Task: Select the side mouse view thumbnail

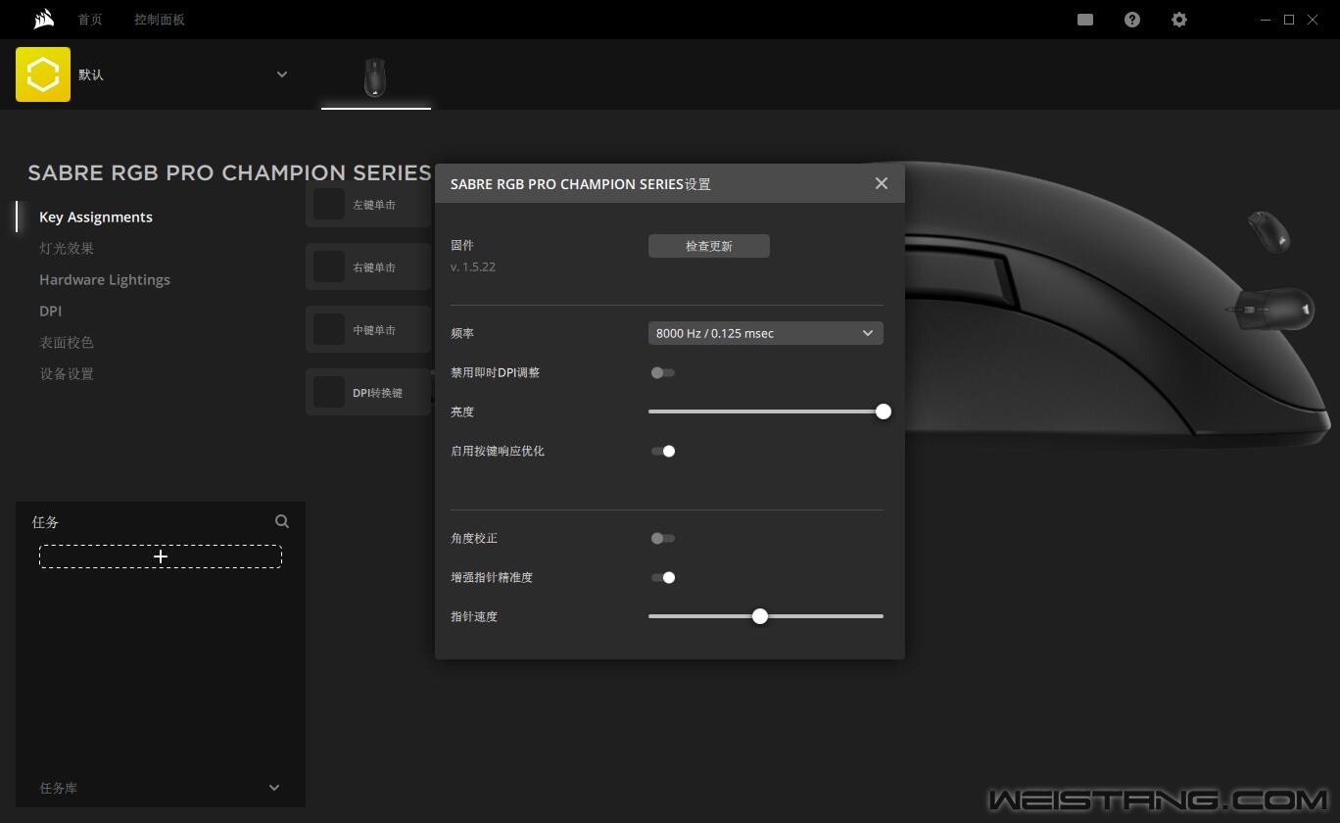Action: (1269, 309)
